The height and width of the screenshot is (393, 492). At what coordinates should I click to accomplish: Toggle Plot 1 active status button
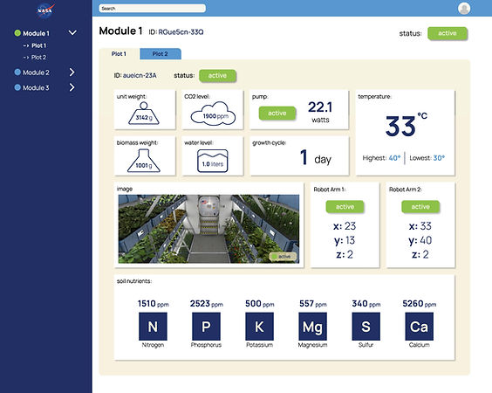coord(217,76)
